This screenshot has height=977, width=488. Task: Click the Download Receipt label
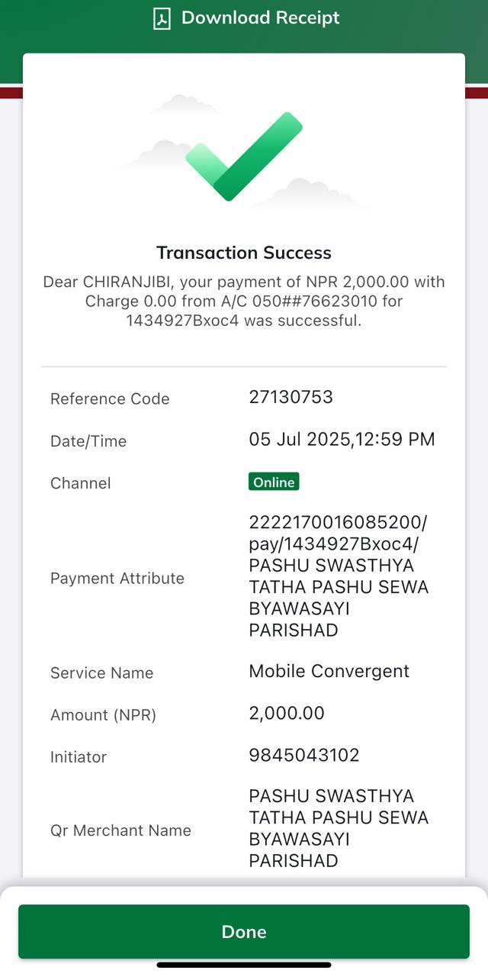[261, 18]
